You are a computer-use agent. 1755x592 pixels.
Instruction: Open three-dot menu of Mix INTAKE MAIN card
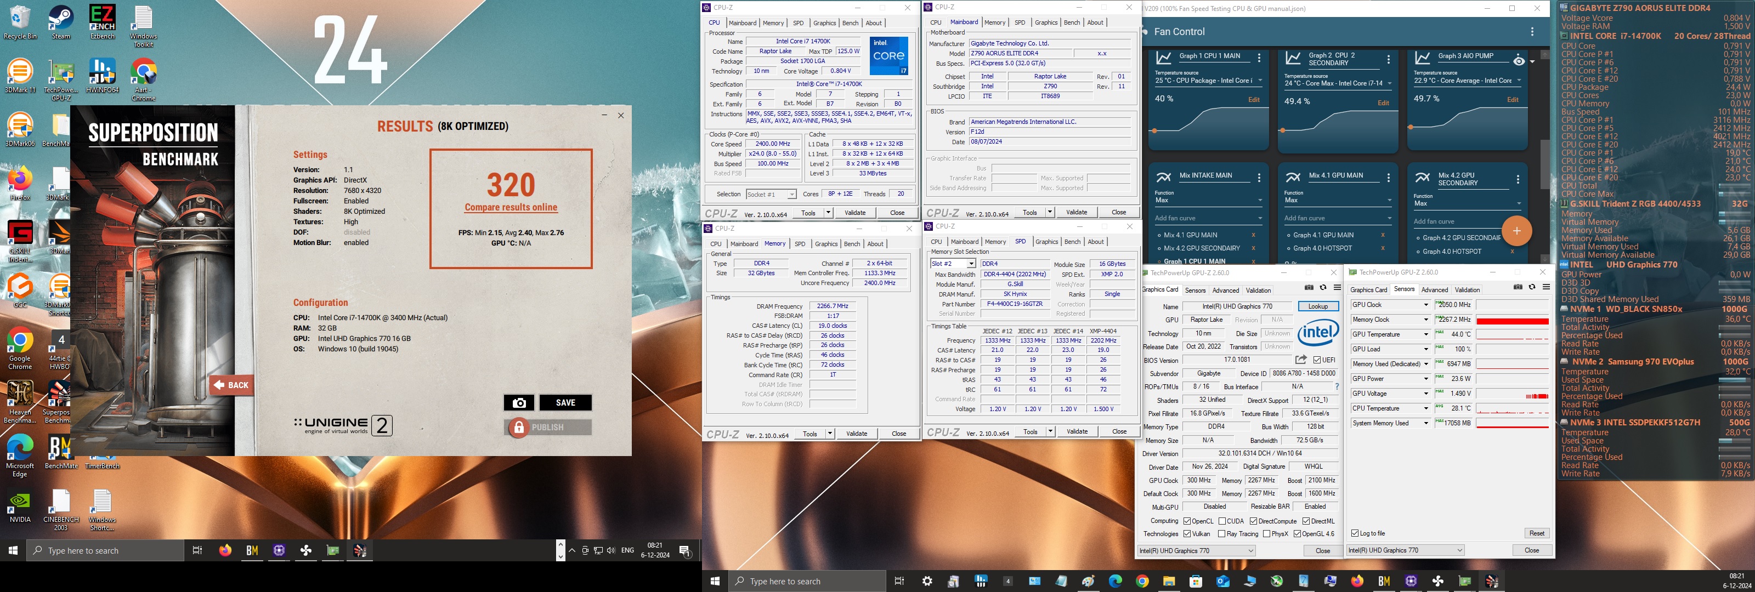coord(1259,178)
